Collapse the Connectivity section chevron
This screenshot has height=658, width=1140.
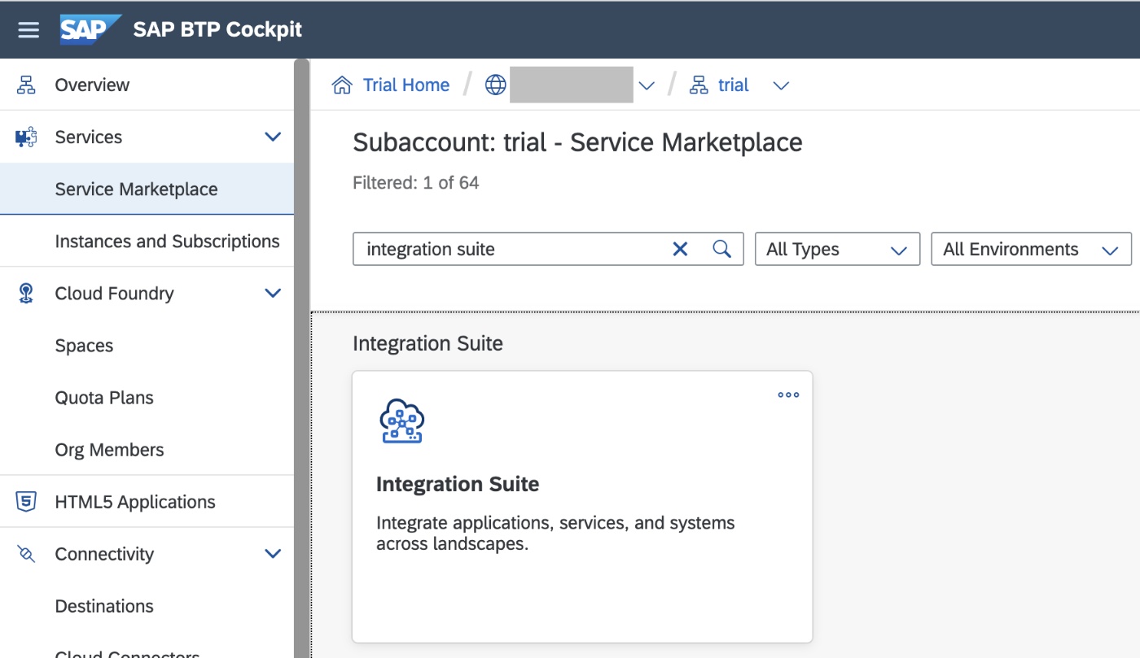(x=273, y=554)
